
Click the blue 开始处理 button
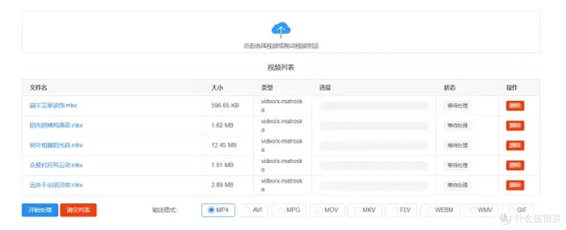[40, 210]
